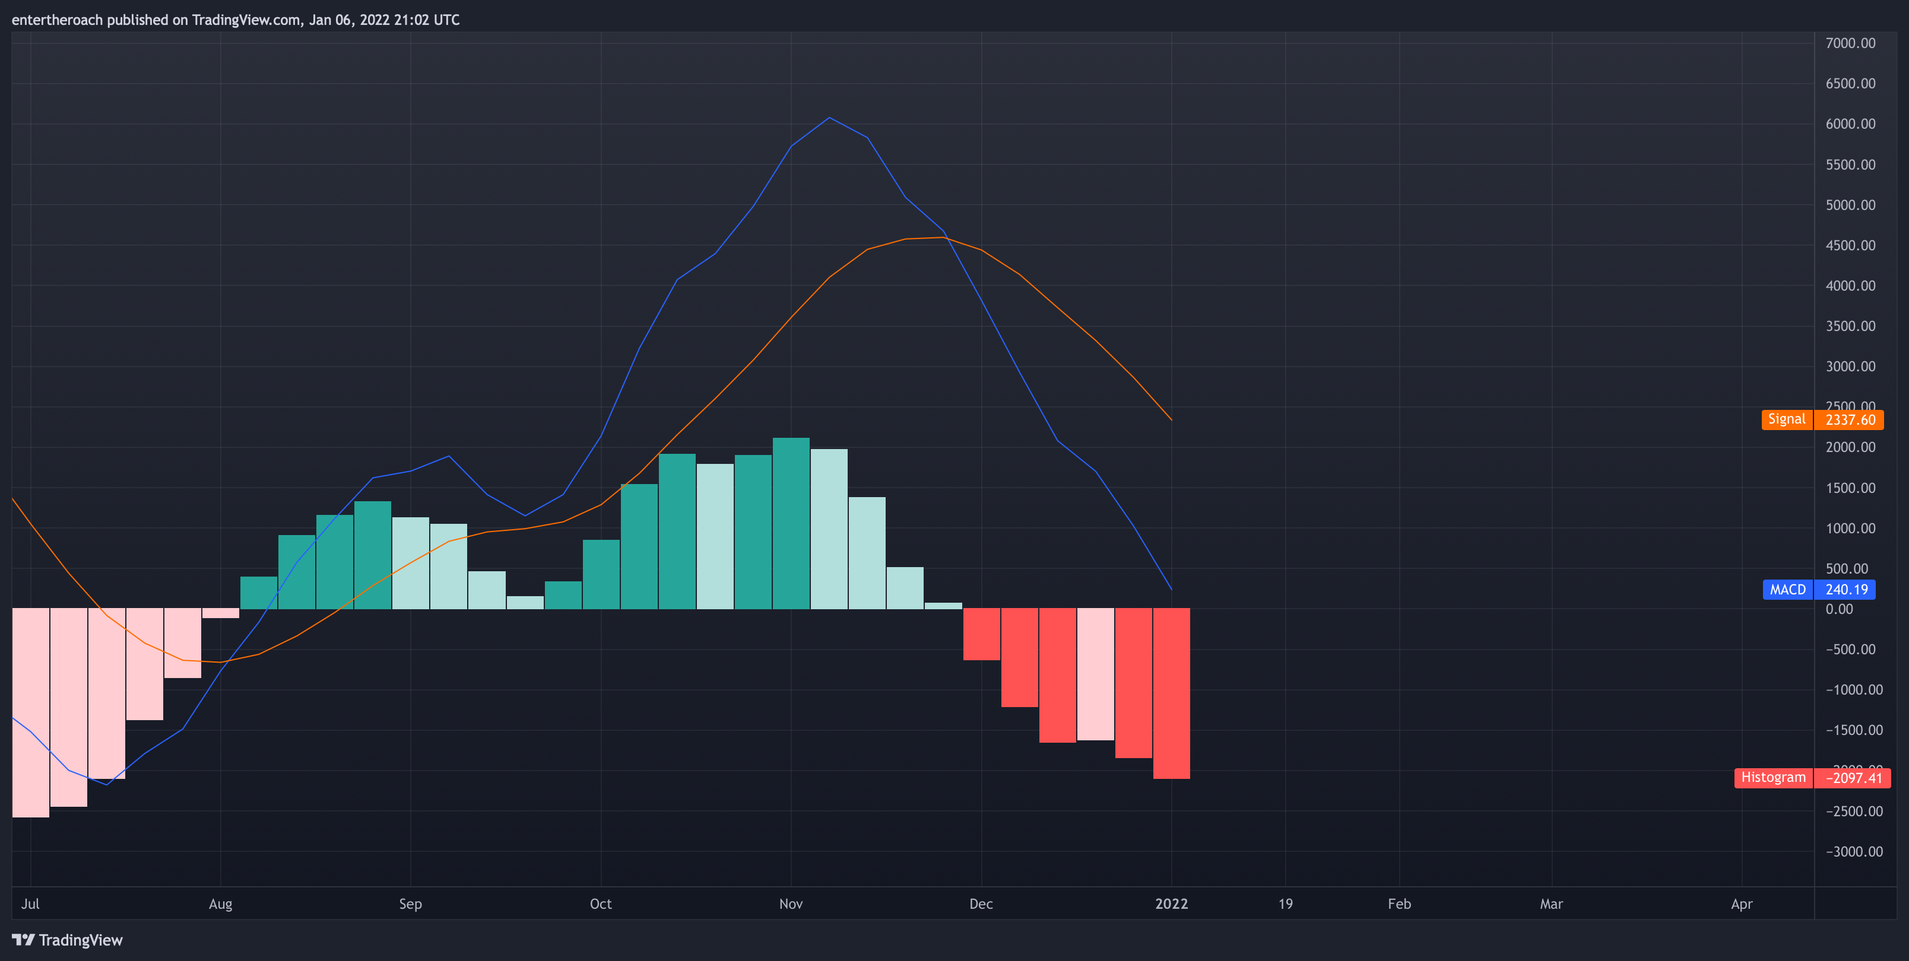Click the 1000.00 price scale label

click(x=1850, y=528)
